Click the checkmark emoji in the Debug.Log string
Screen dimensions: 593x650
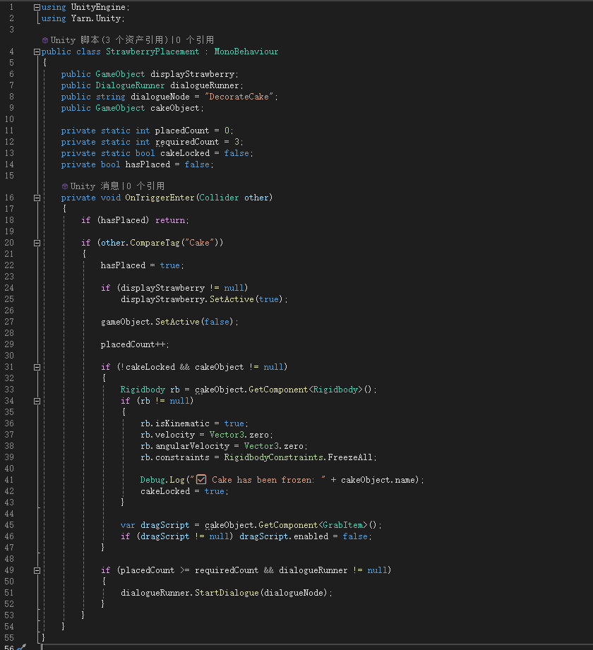201,480
